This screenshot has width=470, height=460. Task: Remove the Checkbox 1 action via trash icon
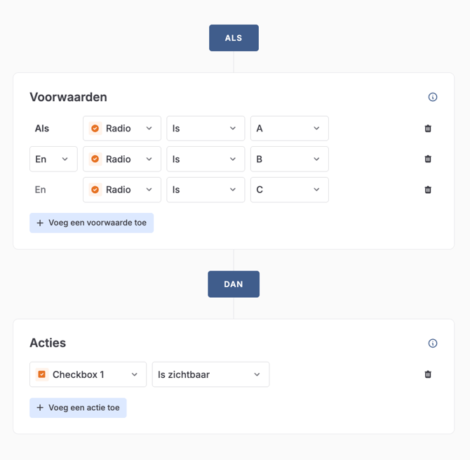click(428, 374)
